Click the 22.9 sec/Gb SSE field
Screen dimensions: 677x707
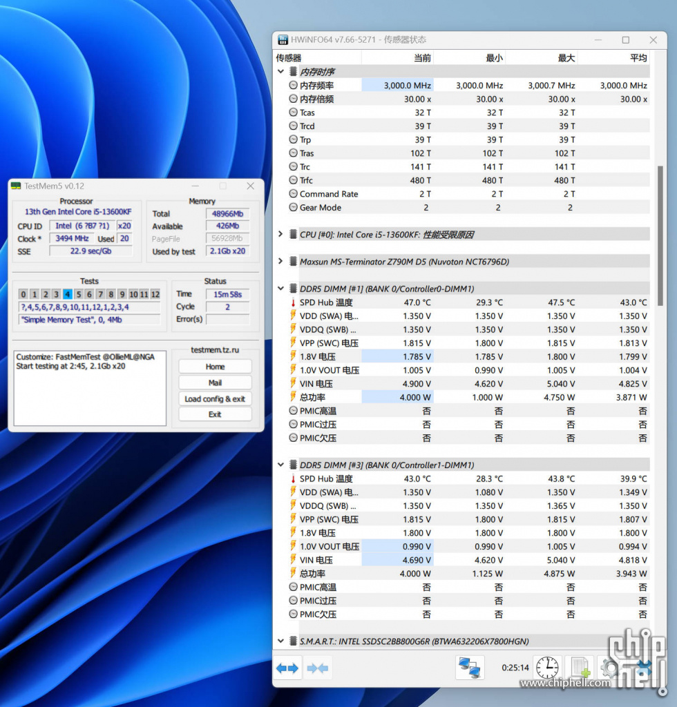90,251
